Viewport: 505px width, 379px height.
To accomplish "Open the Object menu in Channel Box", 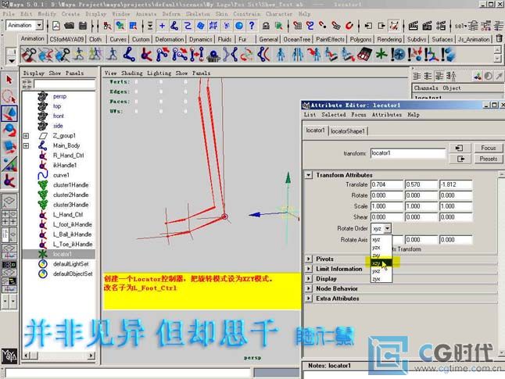I will coord(452,88).
